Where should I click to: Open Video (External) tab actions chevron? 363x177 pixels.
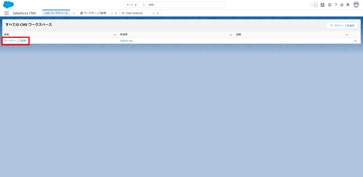[154, 13]
